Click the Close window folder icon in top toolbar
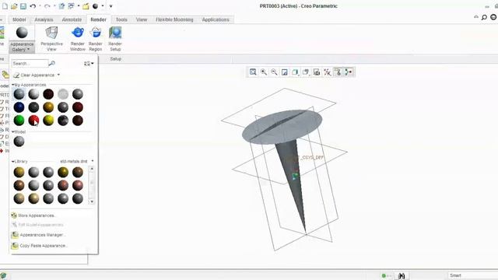The image size is (498, 280). pos(86,6)
